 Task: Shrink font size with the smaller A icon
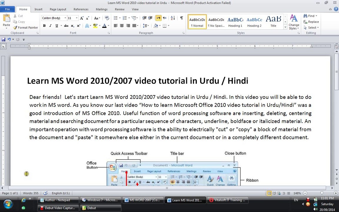click(x=87, y=18)
